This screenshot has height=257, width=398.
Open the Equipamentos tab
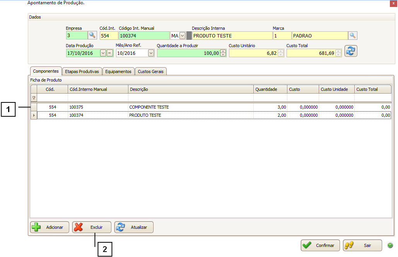pyautogui.click(x=118, y=71)
